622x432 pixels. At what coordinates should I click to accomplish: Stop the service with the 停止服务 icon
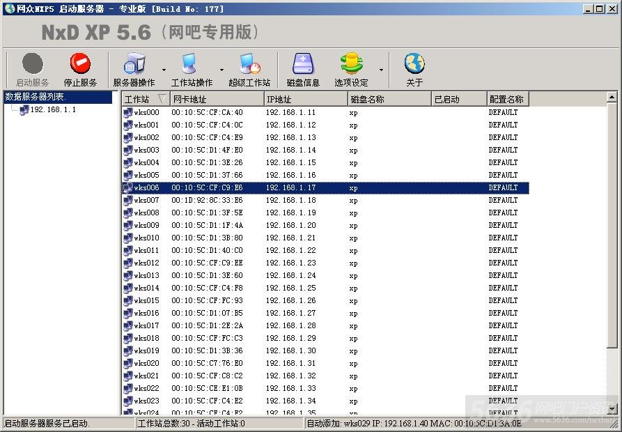(x=80, y=63)
